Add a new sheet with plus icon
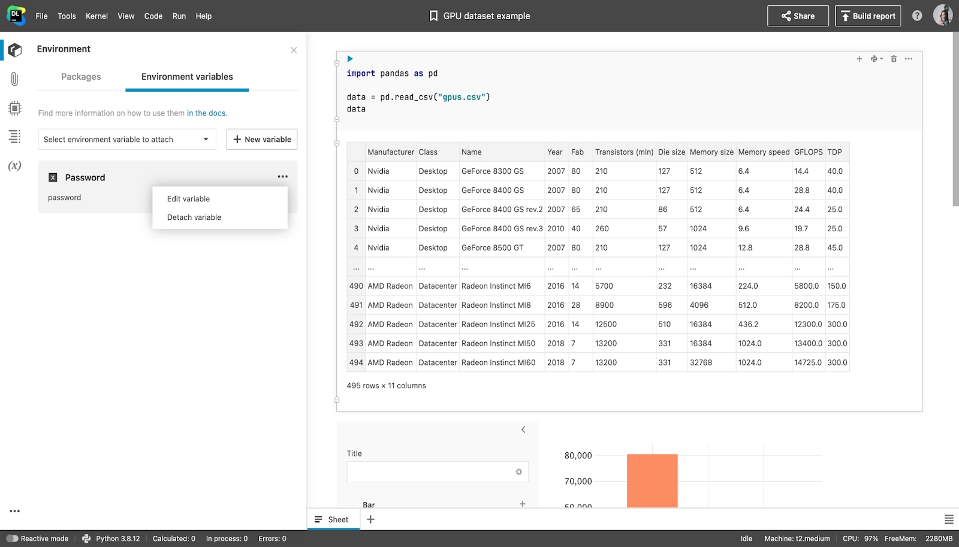Image resolution: width=959 pixels, height=547 pixels. 370,519
